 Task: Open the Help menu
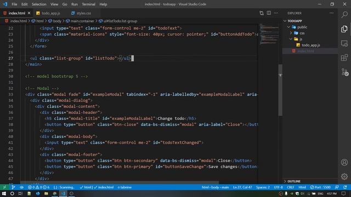point(103,4)
